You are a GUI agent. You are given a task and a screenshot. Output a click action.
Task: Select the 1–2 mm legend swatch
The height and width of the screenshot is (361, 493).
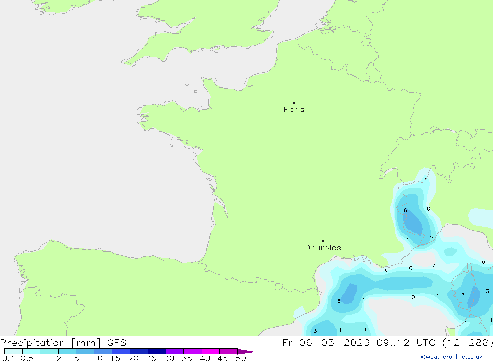49,351
